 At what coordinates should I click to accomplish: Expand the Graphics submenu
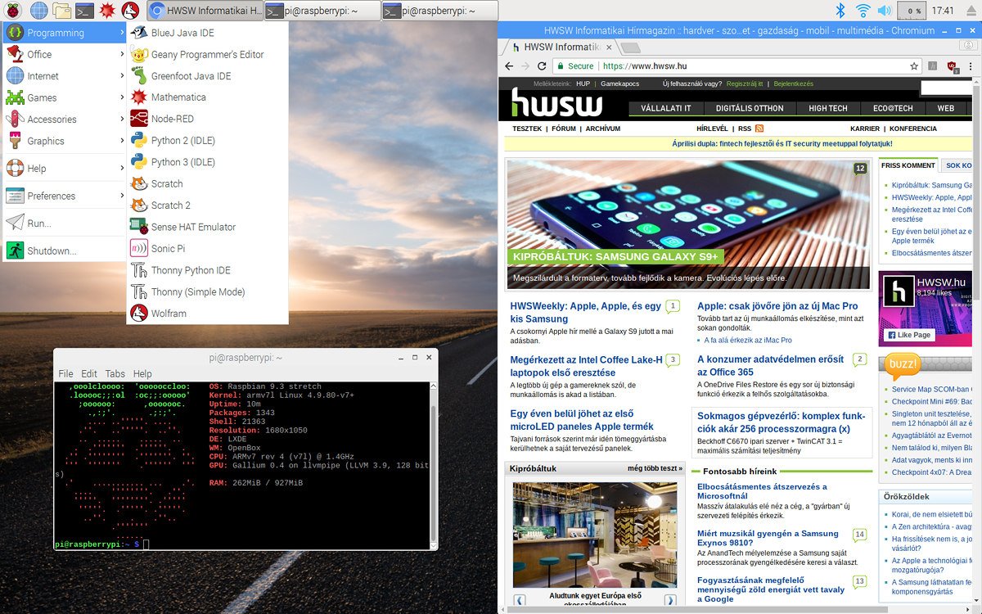pos(65,141)
